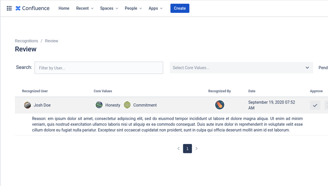The width and height of the screenshot is (328, 186).
Task: Click the Recognized By column header
Action: click(x=219, y=91)
